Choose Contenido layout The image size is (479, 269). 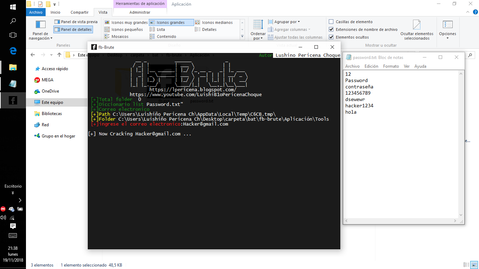point(163,36)
